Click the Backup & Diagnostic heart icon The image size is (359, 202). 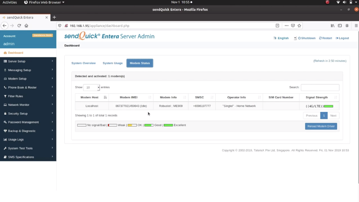(5, 131)
